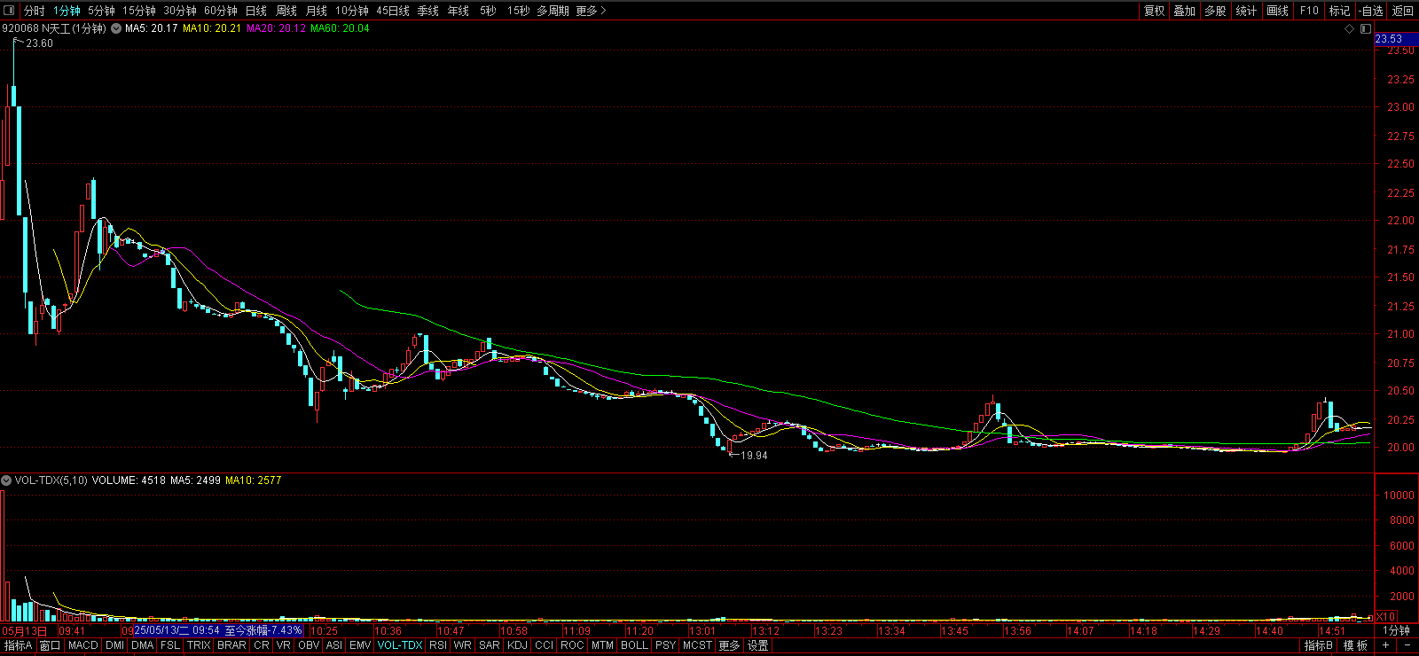Expand the VOL-TDX indicator dropdown arrow
Screen dimensions: 1419x656
pos(7,480)
